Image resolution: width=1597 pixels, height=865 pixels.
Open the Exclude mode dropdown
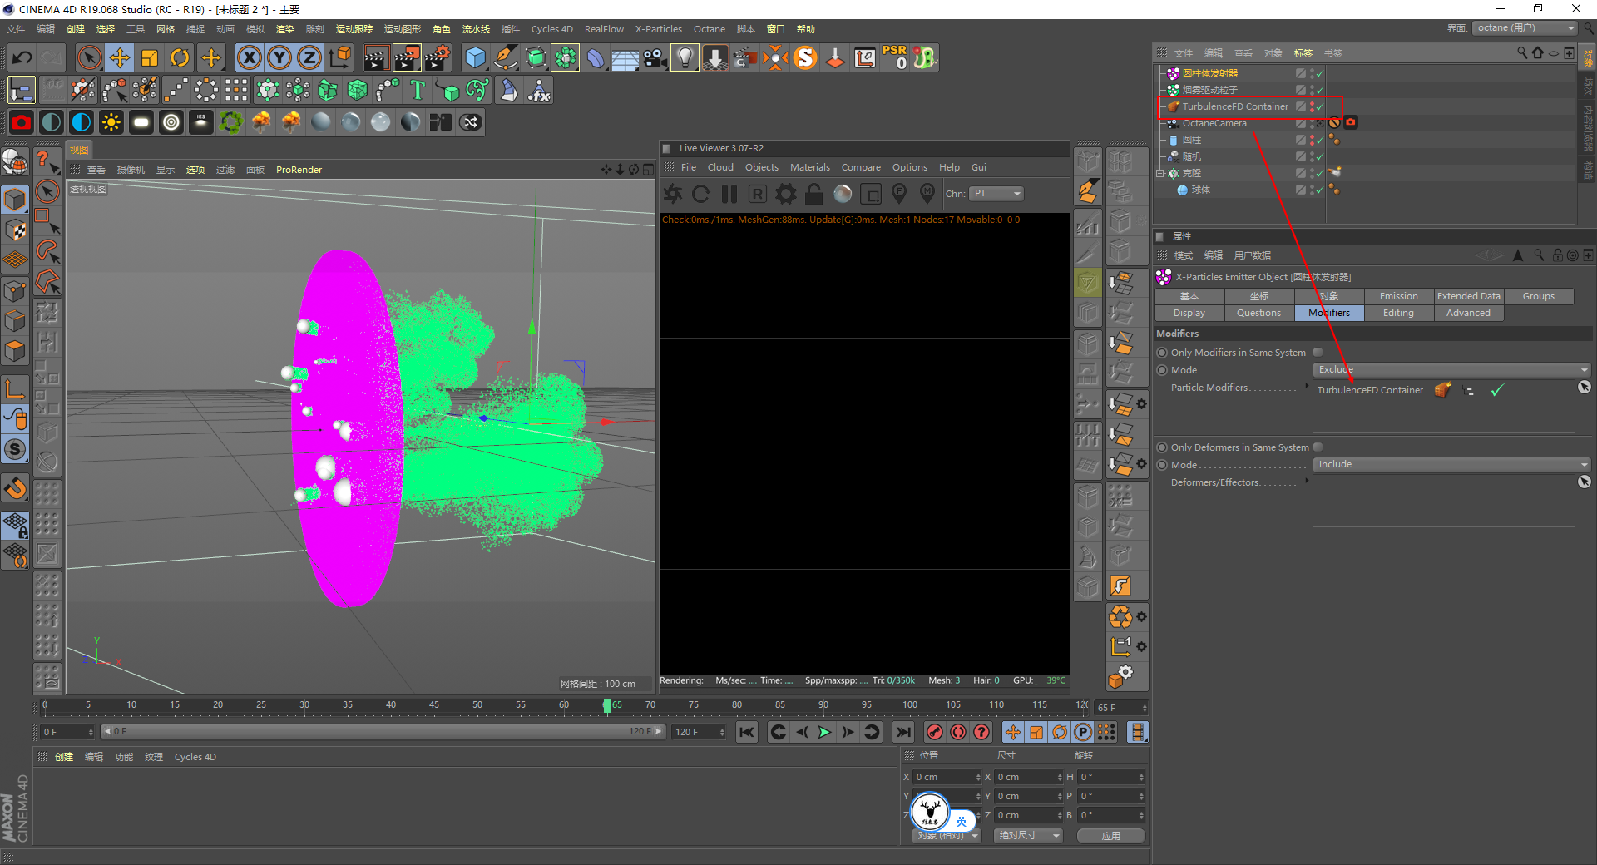(1451, 370)
